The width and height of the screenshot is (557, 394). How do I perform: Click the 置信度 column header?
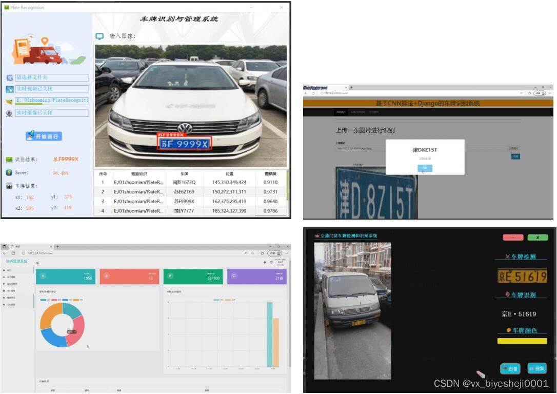(x=271, y=174)
